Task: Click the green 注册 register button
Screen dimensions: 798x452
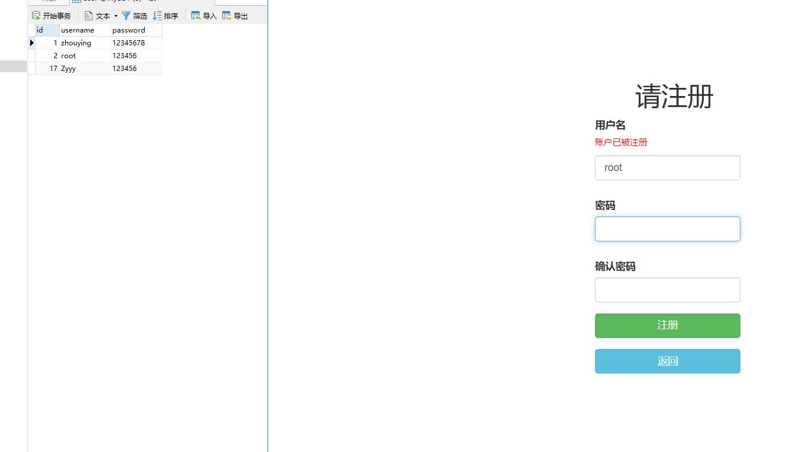Action: pos(667,326)
